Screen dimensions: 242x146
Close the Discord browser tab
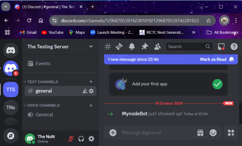click(x=81, y=7)
